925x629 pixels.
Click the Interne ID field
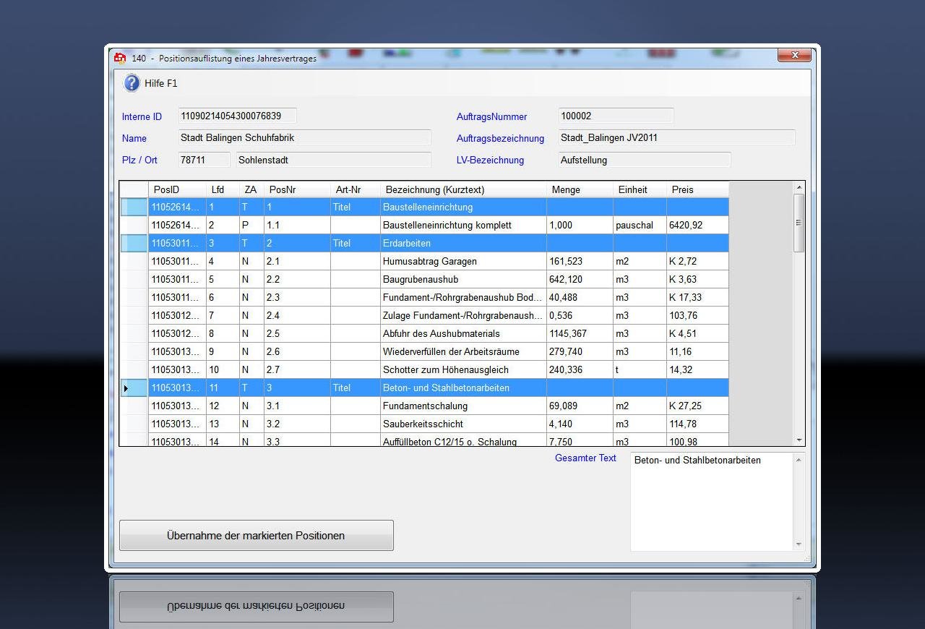coord(237,116)
